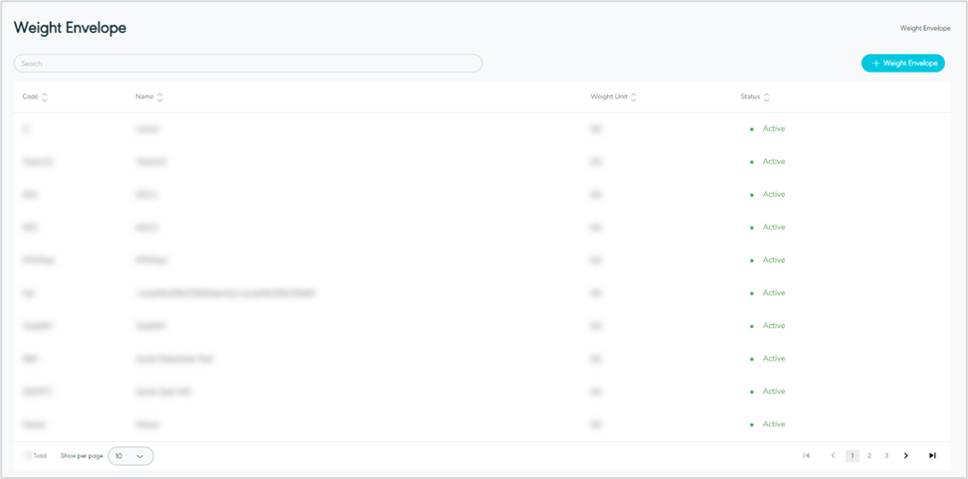Click sort arrows beside Name header
The height and width of the screenshot is (479, 968).
click(160, 97)
